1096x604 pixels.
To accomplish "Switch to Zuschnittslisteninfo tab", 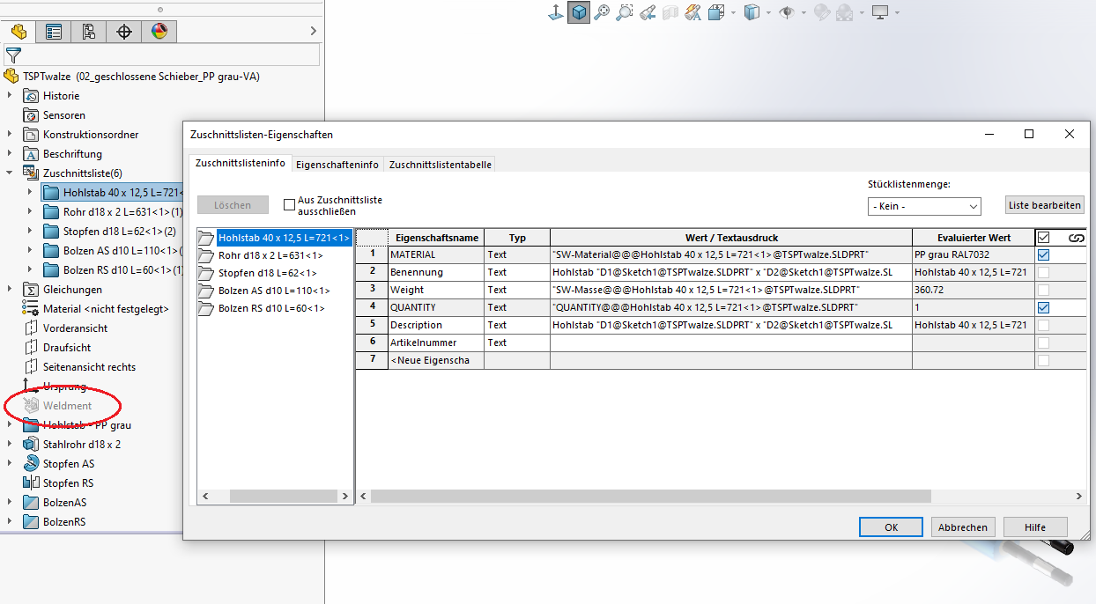I will point(241,164).
